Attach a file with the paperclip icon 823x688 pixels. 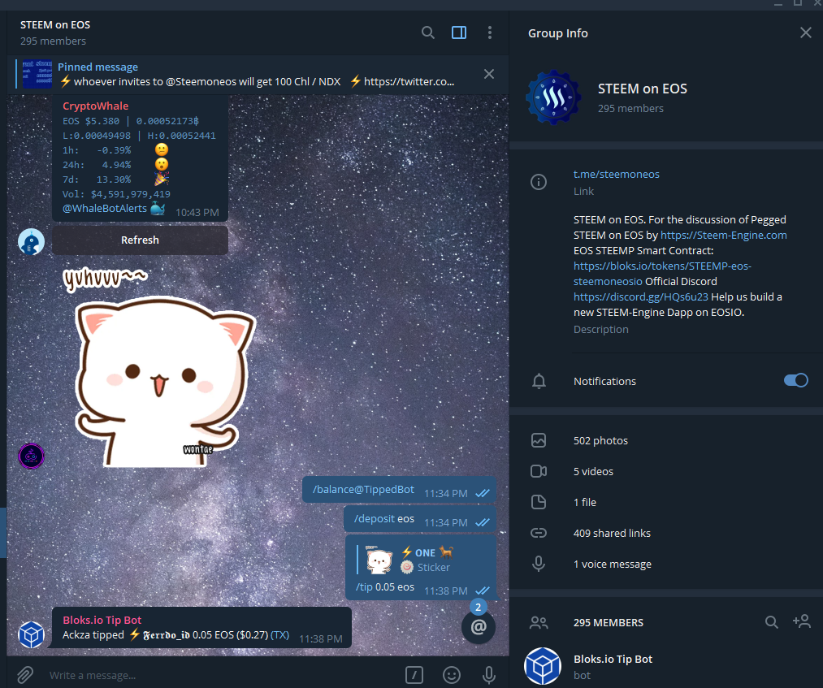24,675
